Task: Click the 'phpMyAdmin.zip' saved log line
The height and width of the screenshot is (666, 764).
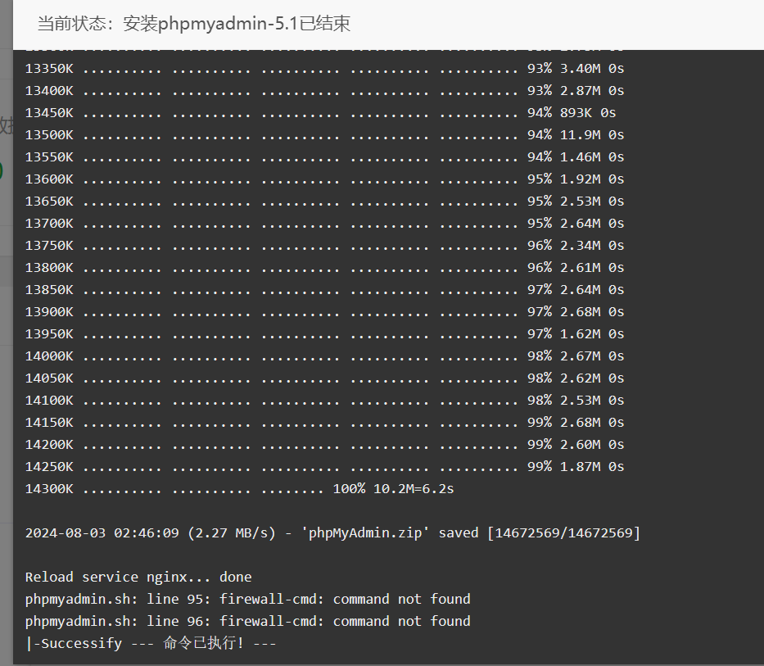Action: (x=332, y=533)
